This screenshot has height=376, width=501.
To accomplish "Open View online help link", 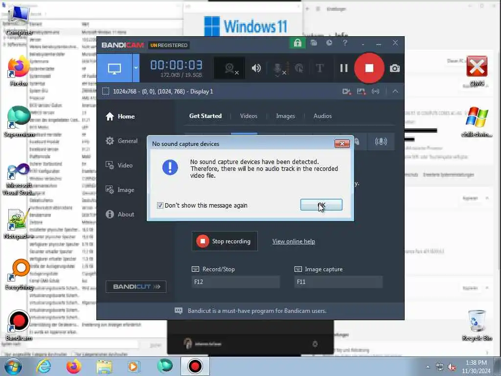I will (294, 241).
